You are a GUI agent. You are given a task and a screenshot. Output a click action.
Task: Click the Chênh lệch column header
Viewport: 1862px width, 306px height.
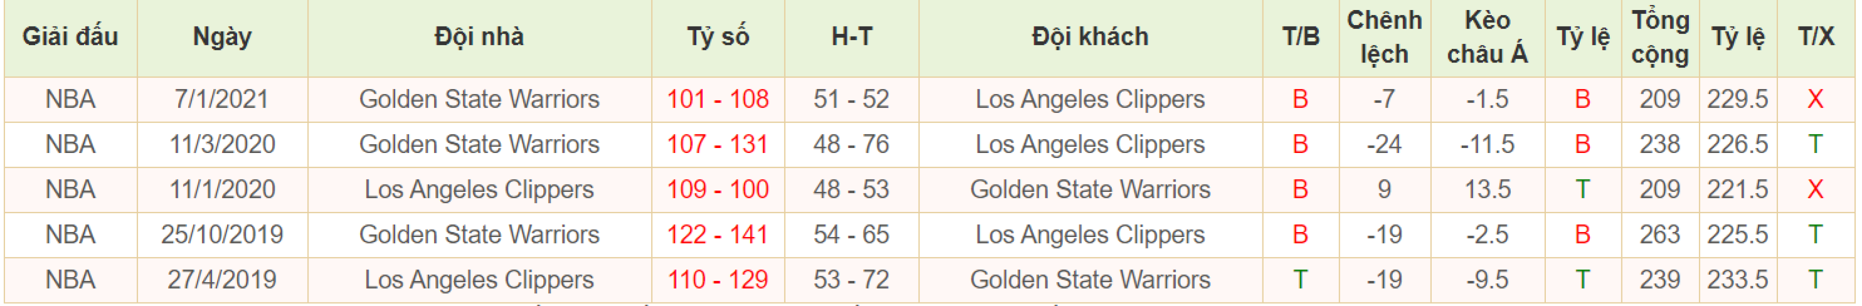[x=1384, y=37]
